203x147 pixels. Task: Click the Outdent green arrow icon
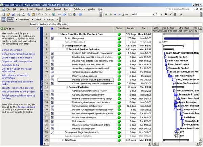106,14
